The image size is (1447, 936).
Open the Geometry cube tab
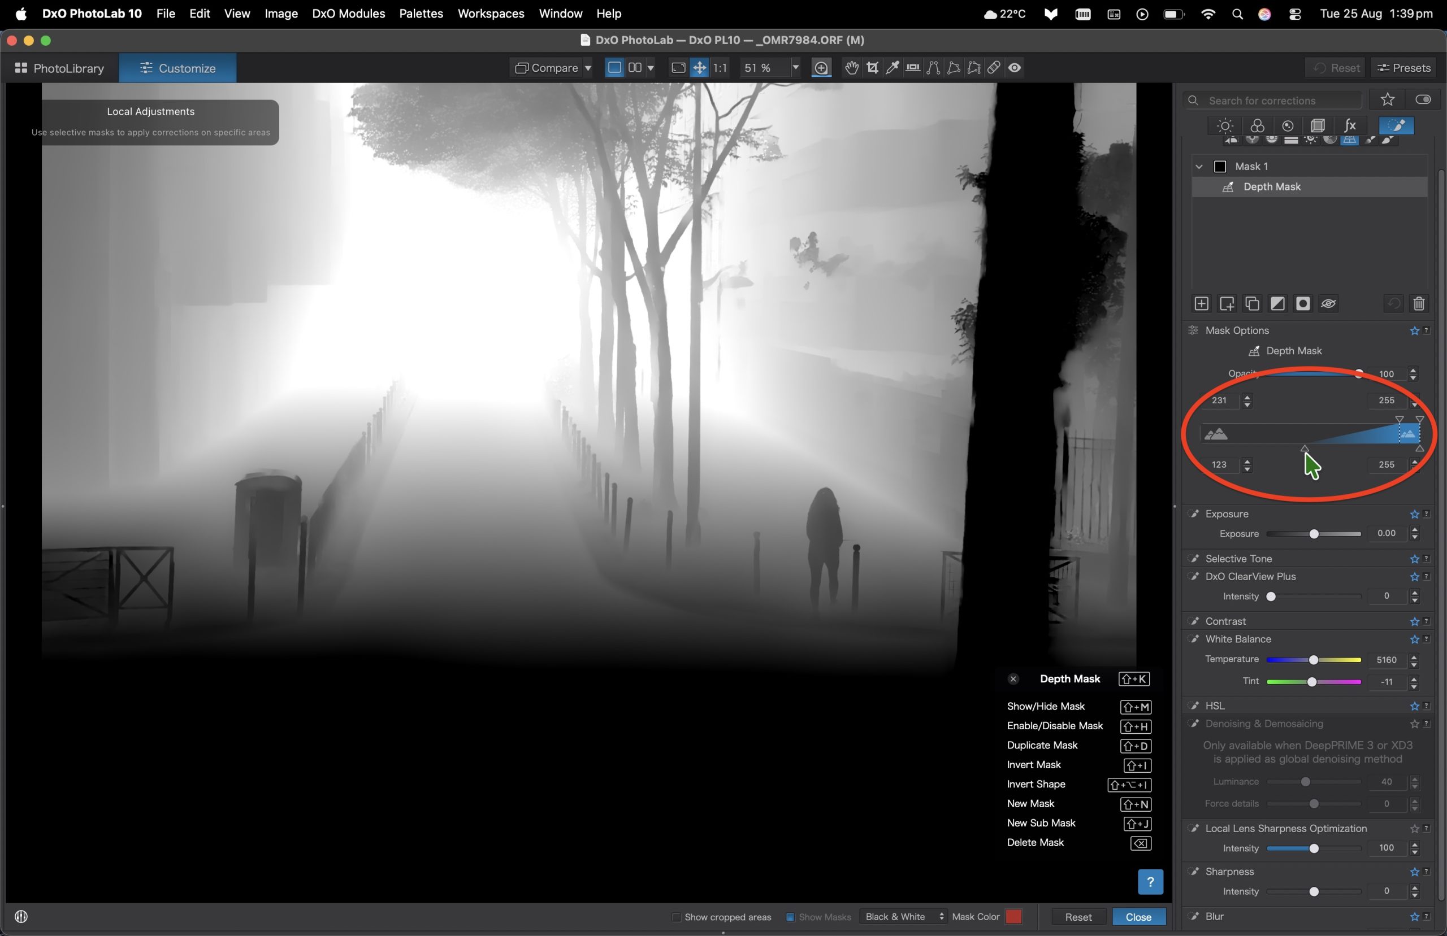[1318, 126]
